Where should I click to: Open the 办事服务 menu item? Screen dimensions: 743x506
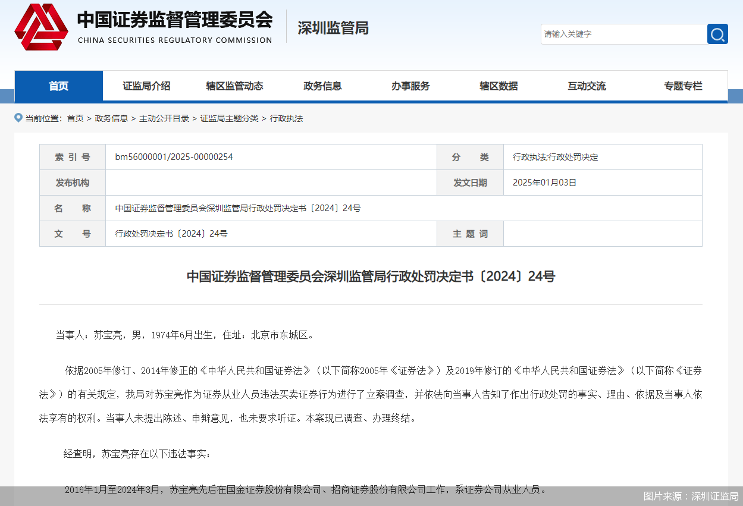pyautogui.click(x=410, y=86)
